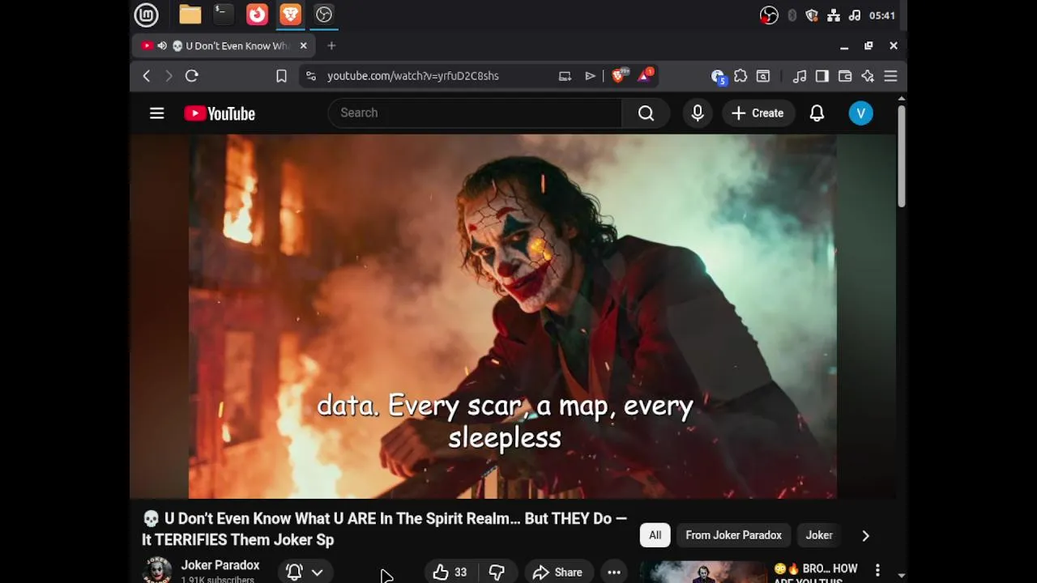Click the scrollbar down arrow
This screenshot has width=1037, height=583.
(901, 576)
